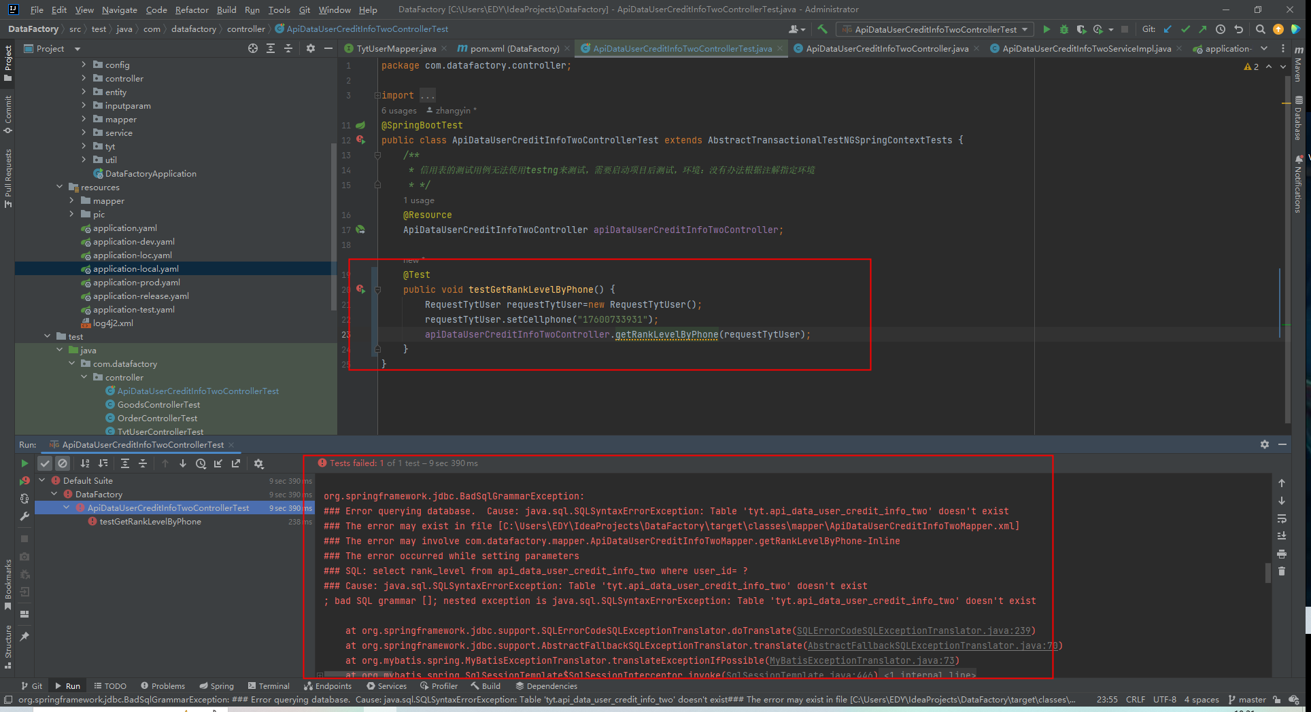Show Git history clock icon
Image resolution: width=1311 pixels, height=712 pixels.
pos(1221,29)
